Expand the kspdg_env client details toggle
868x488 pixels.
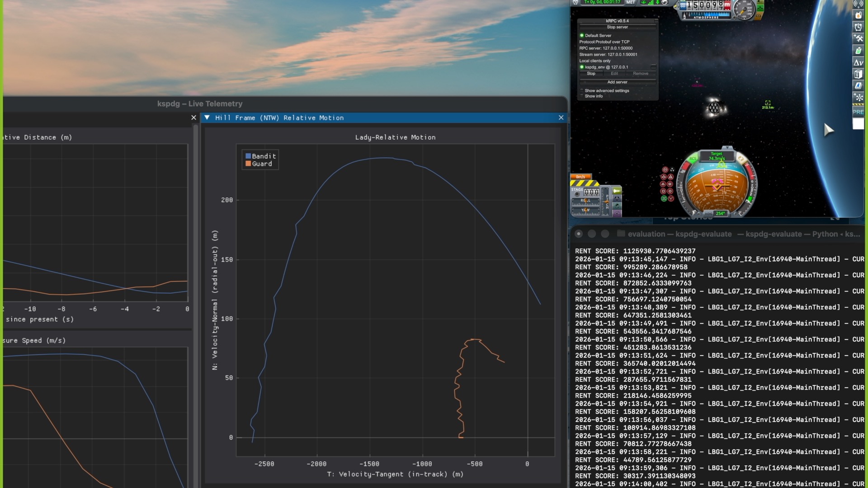(x=653, y=67)
